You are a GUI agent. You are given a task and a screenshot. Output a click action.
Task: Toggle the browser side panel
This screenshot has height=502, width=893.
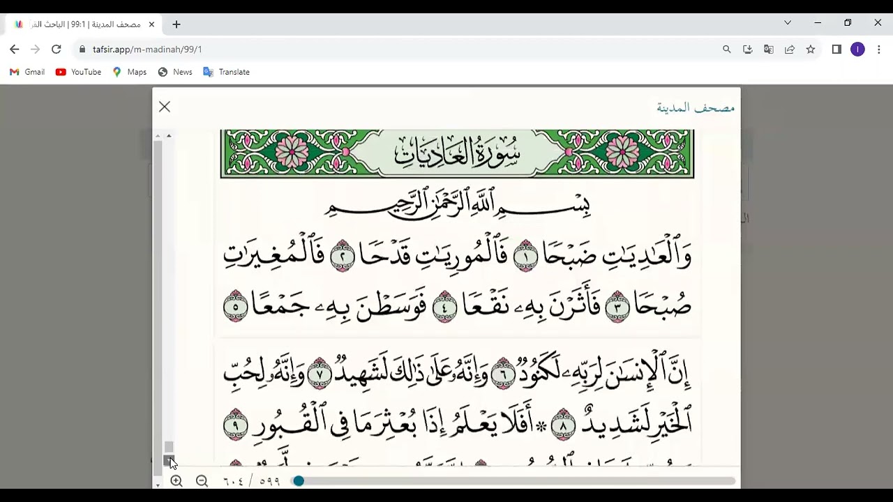pyautogui.click(x=836, y=50)
